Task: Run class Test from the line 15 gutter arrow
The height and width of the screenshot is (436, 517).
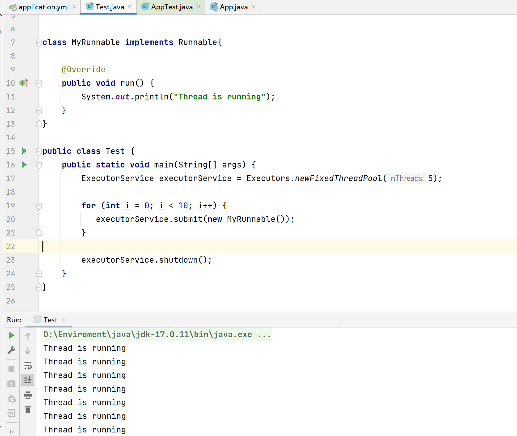Action: tap(24, 151)
